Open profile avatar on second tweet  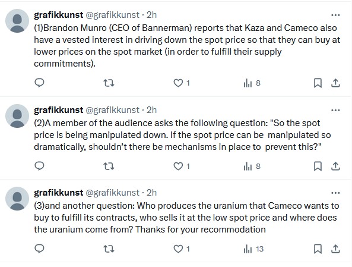17,116
